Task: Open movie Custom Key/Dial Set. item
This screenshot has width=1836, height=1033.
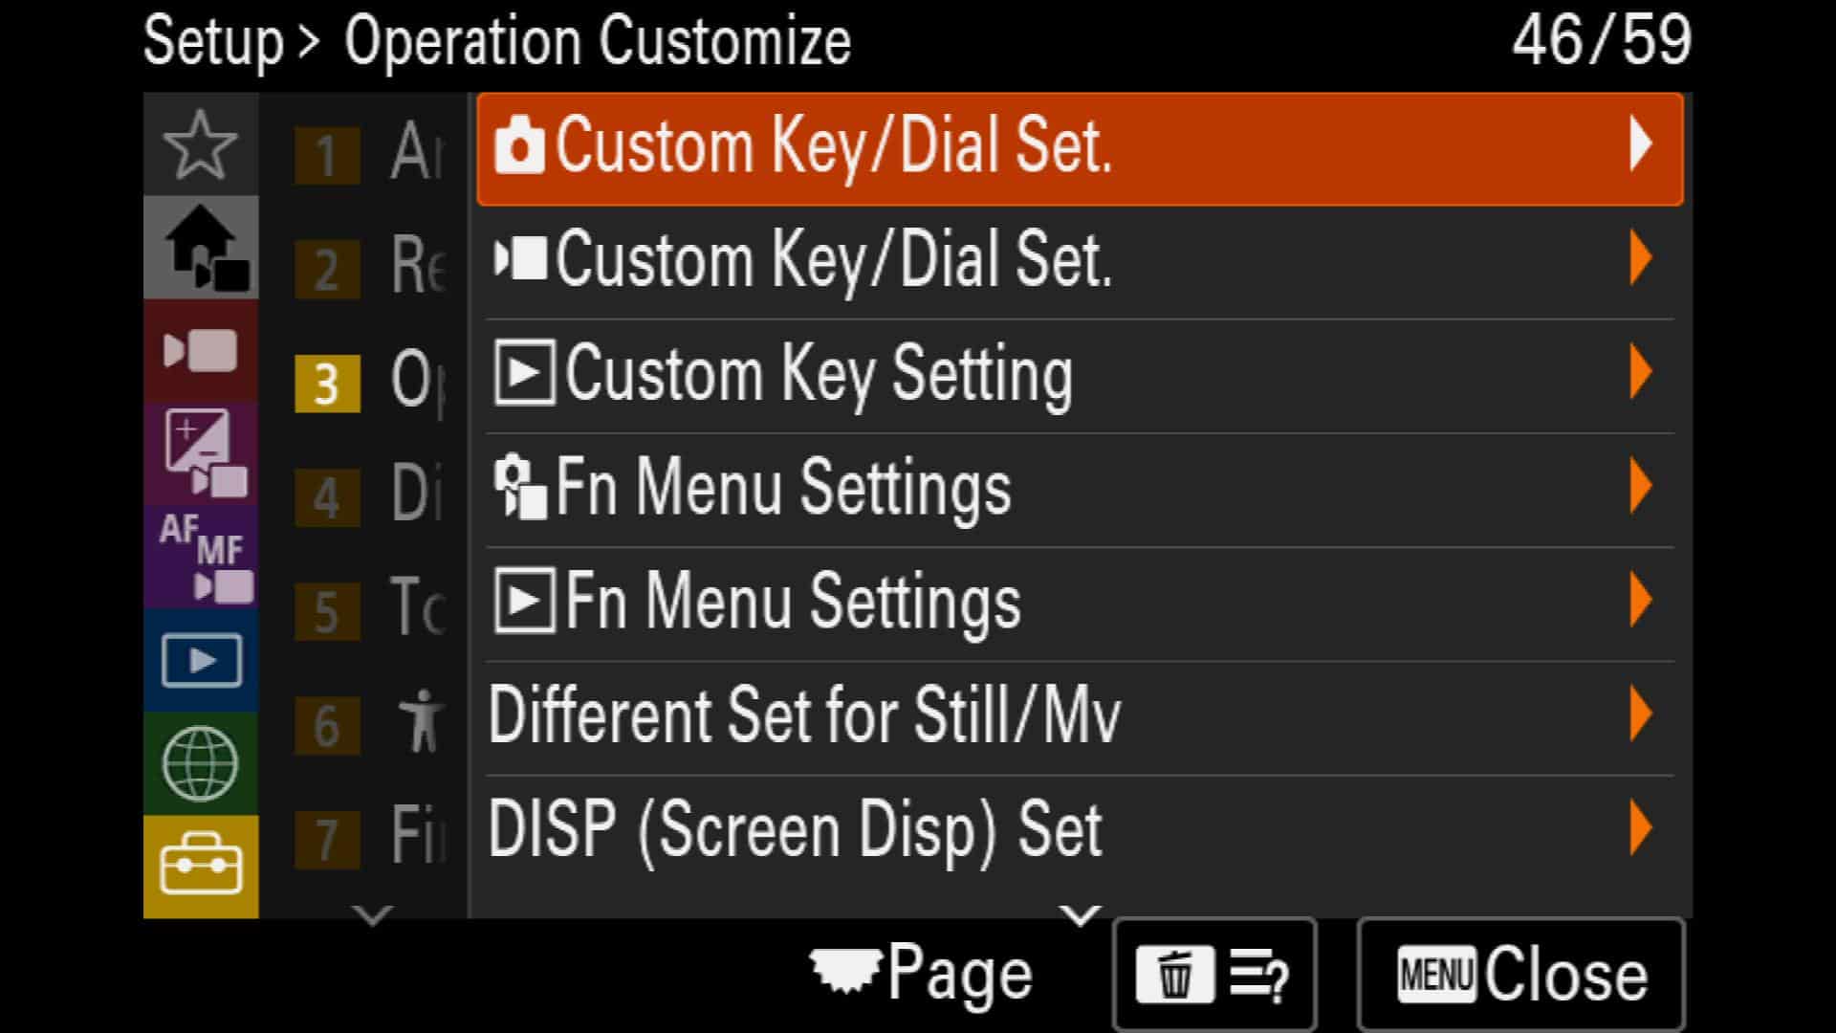Action: pyautogui.click(x=1081, y=259)
